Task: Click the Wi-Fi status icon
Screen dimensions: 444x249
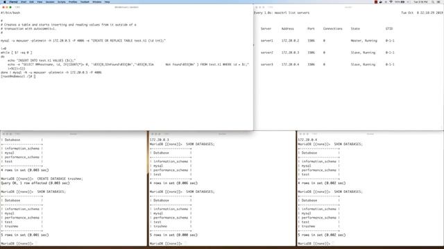Action: click(391, 1)
